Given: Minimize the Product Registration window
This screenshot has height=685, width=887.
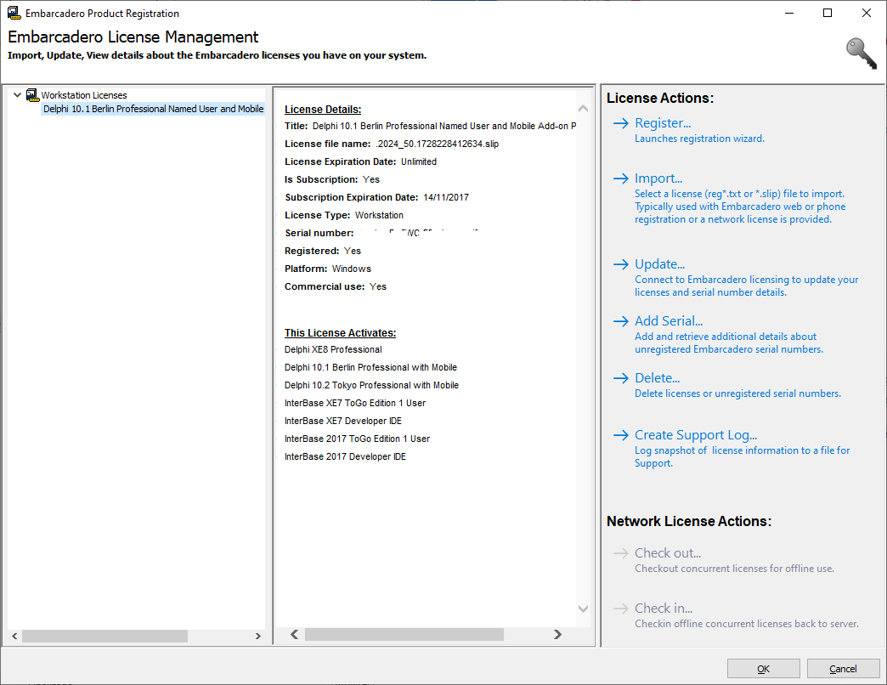Looking at the screenshot, I should (x=789, y=13).
